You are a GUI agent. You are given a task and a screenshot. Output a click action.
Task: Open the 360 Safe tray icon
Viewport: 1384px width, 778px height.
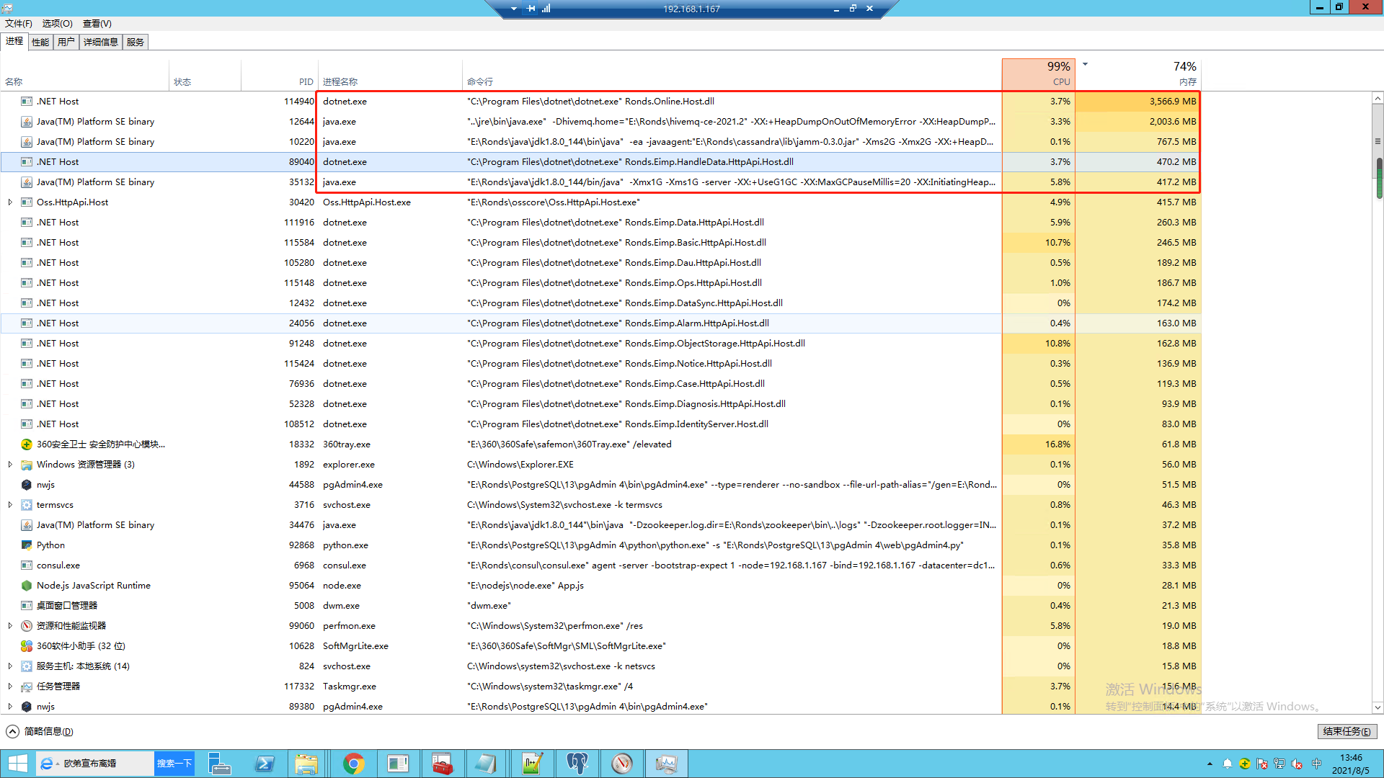[1245, 764]
